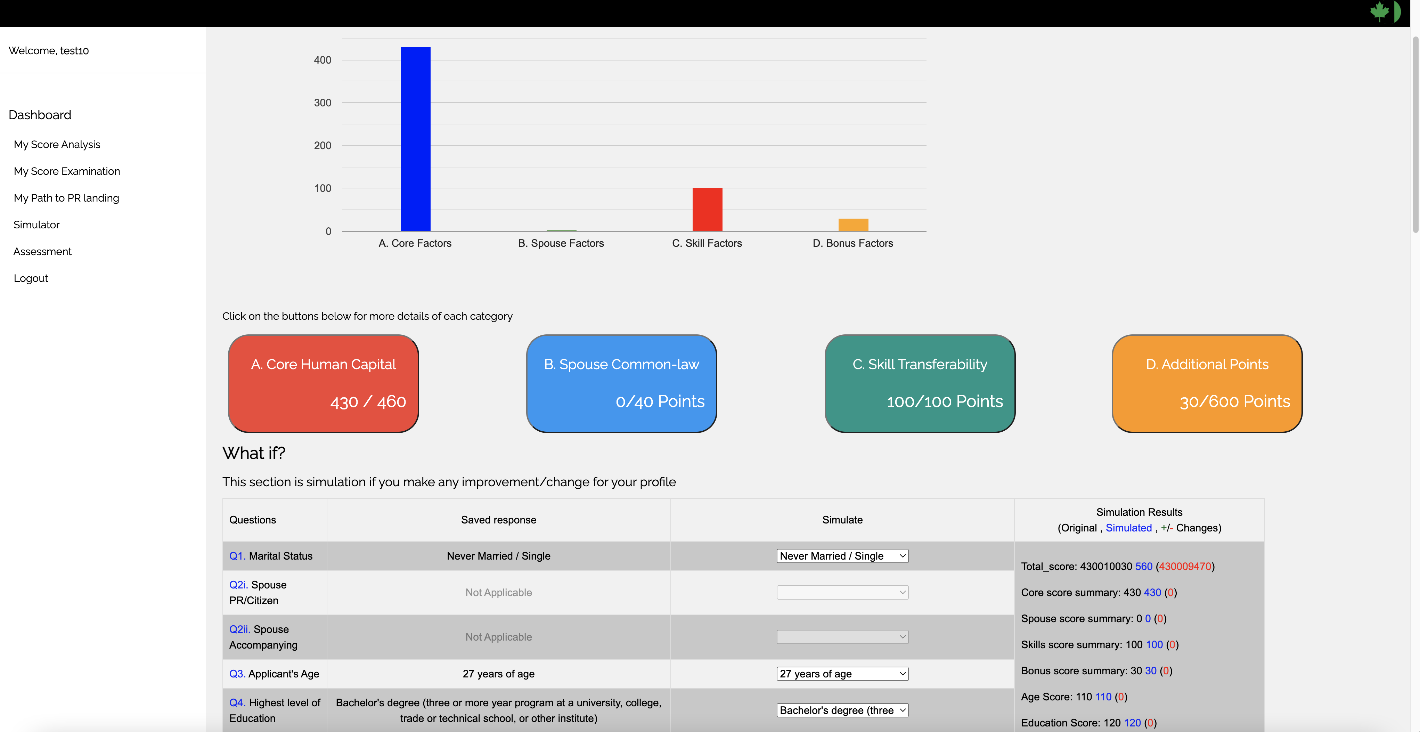Open the Assessment sidebar item
The height and width of the screenshot is (732, 1420).
point(42,251)
